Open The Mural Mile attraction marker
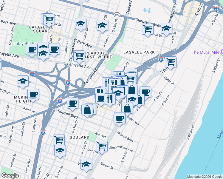 pos(222,52)
